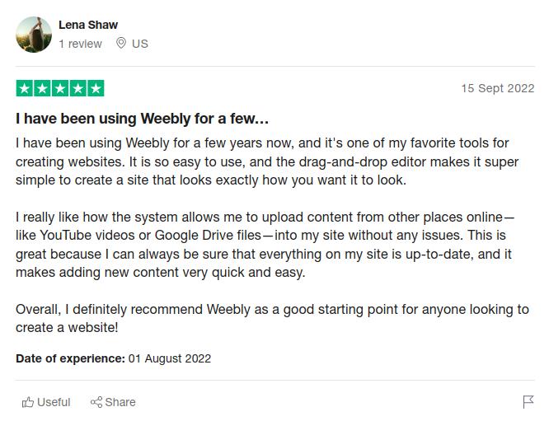Click the '01 August 2022' experience date

[x=170, y=358]
